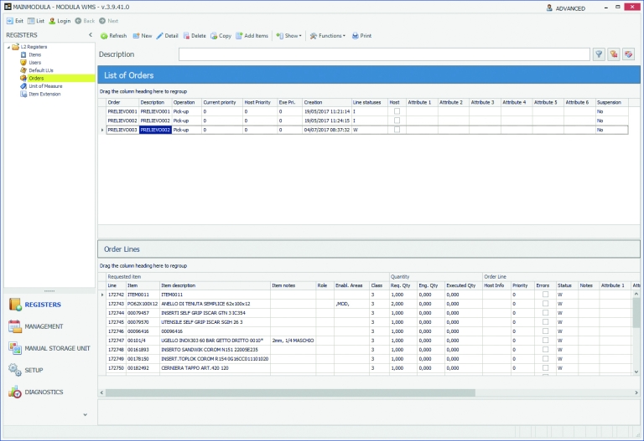Click the Login button

[60, 21]
